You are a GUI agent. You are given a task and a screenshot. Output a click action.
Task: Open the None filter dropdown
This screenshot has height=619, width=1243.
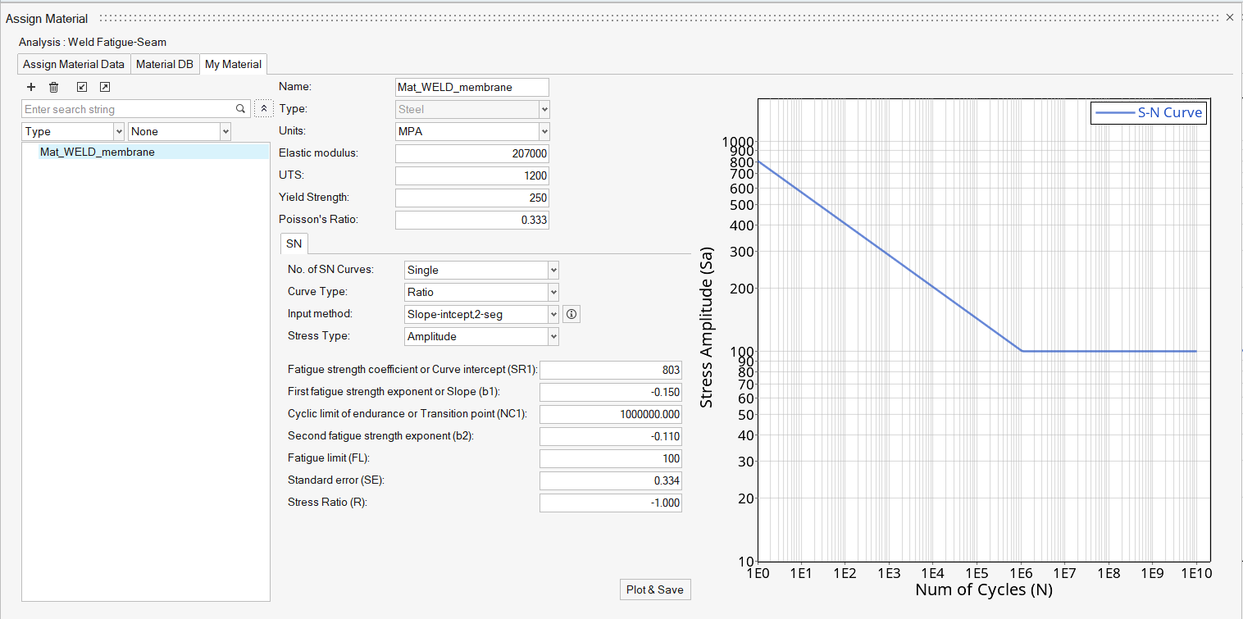coord(180,131)
